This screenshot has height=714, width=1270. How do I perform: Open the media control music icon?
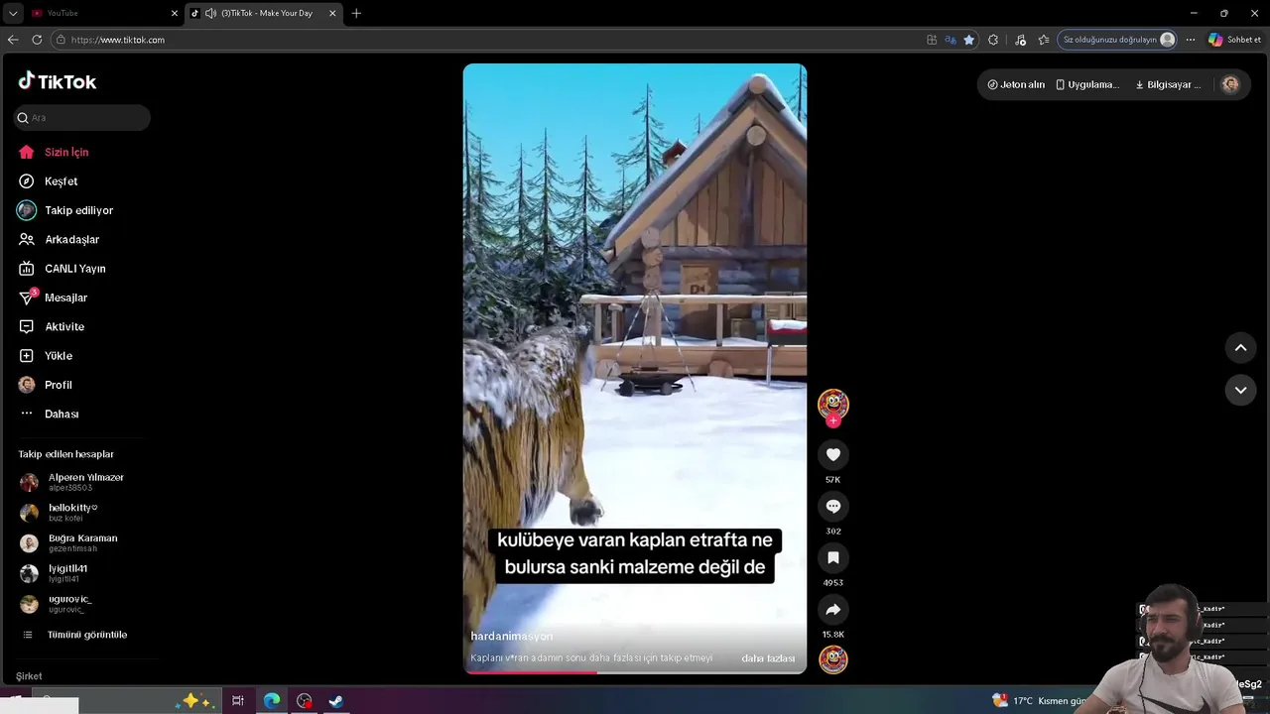pyautogui.click(x=1020, y=40)
